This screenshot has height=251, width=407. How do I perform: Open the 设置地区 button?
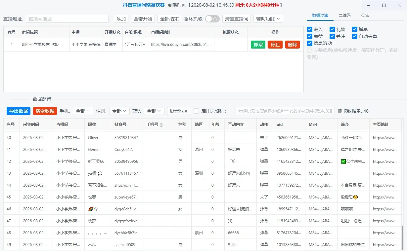[179, 111]
